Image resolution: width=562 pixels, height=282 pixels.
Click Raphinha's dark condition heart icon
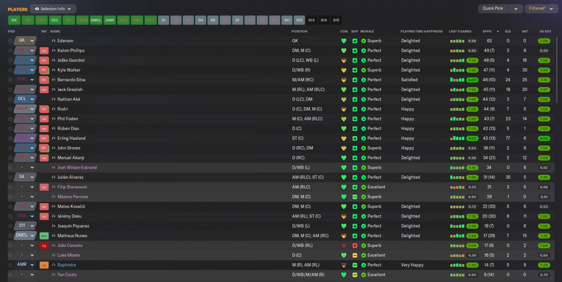pos(344,265)
